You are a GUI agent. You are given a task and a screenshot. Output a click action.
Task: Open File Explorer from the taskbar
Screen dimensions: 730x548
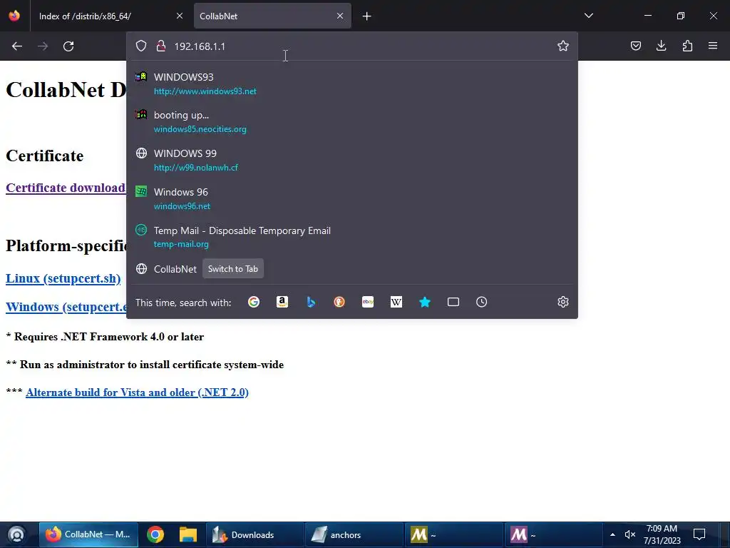[x=188, y=534]
